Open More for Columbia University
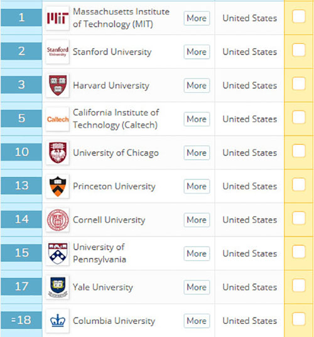314x337 pixels. pyautogui.click(x=197, y=321)
